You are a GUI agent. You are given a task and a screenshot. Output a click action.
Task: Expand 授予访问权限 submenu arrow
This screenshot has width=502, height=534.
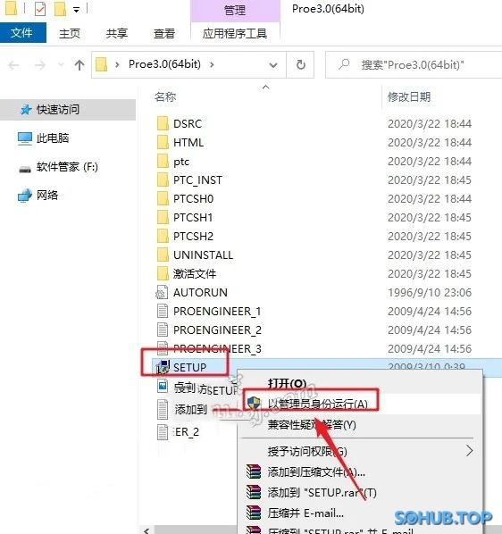pyautogui.click(x=470, y=451)
